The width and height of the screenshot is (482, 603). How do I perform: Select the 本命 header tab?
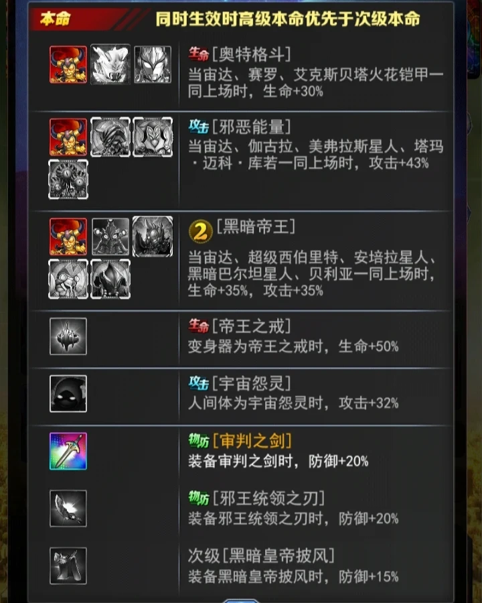(55, 19)
